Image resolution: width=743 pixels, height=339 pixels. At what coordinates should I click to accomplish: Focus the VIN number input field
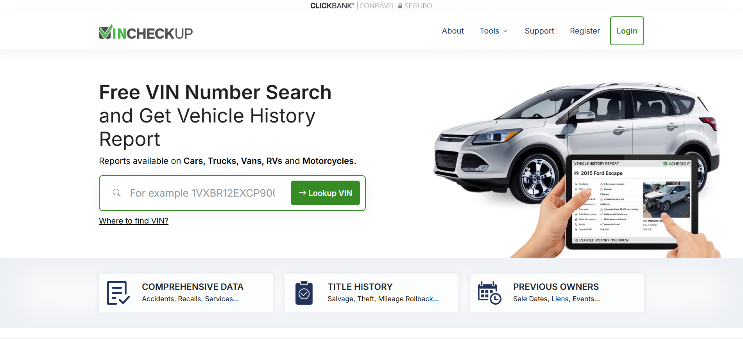(202, 193)
